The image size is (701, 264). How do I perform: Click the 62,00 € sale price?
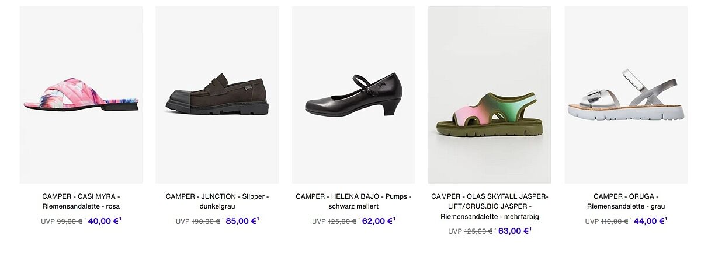click(x=377, y=221)
